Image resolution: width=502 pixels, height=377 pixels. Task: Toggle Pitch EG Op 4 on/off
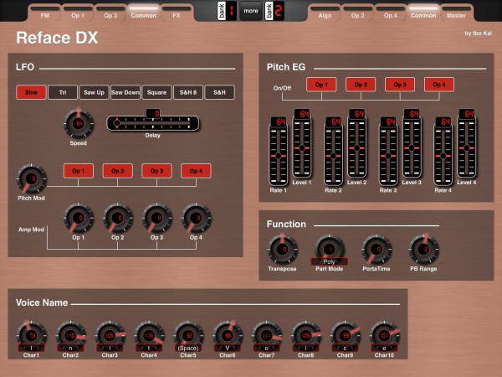439,85
